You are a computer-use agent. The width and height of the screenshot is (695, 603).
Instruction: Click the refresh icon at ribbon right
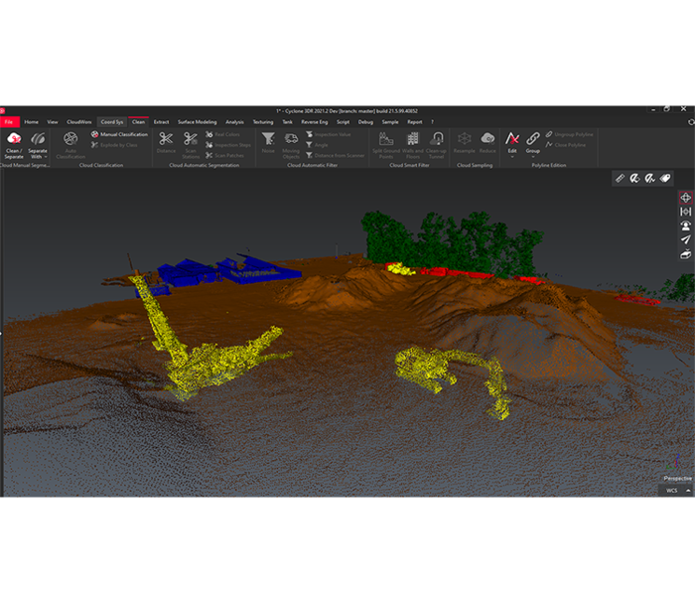coord(691,122)
